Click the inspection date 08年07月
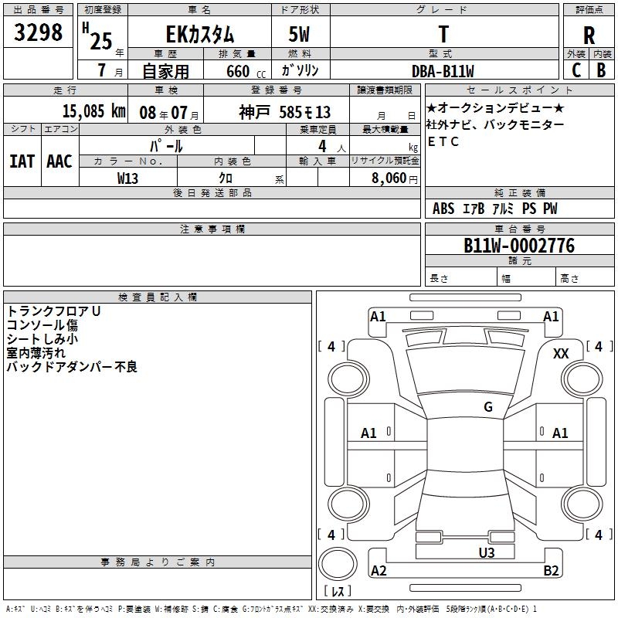Image resolution: width=618 pixels, height=618 pixels. [169, 113]
